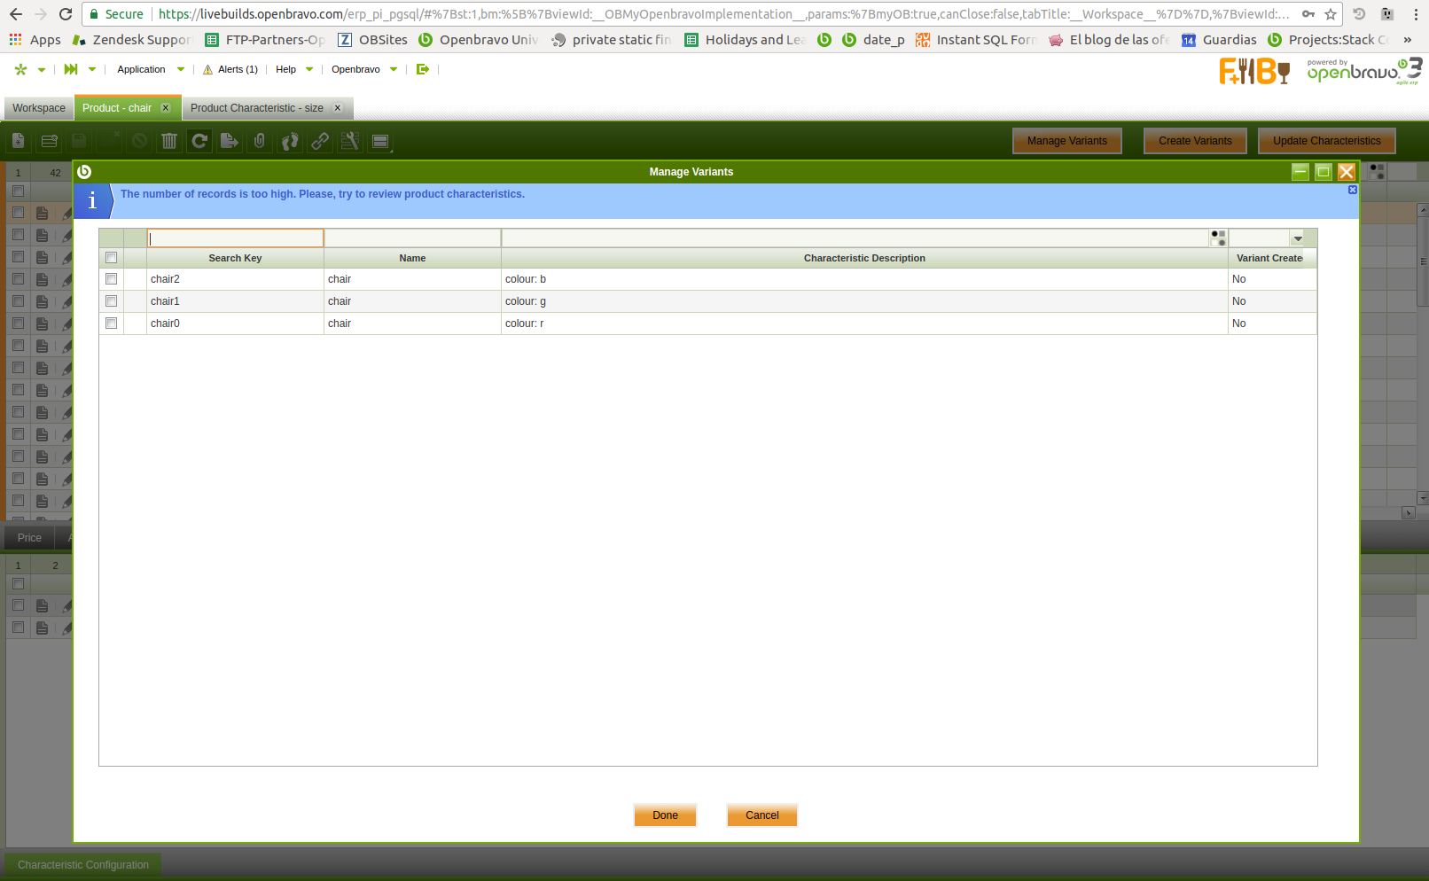Click the Manage Variants toolbar button
Viewport: 1429px width, 881px height.
point(1067,141)
